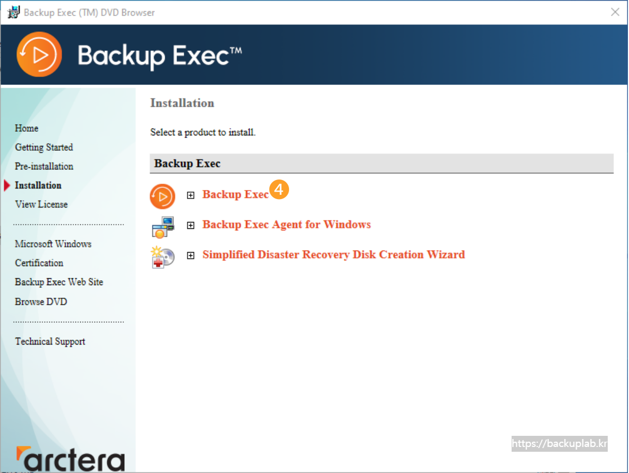Click the orange Backup Exec product icon
This screenshot has width=629, height=473.
(163, 196)
